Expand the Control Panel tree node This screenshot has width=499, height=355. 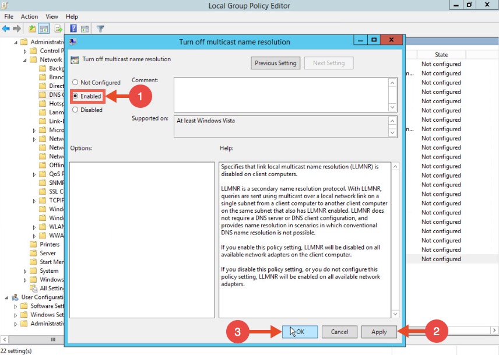coord(25,51)
